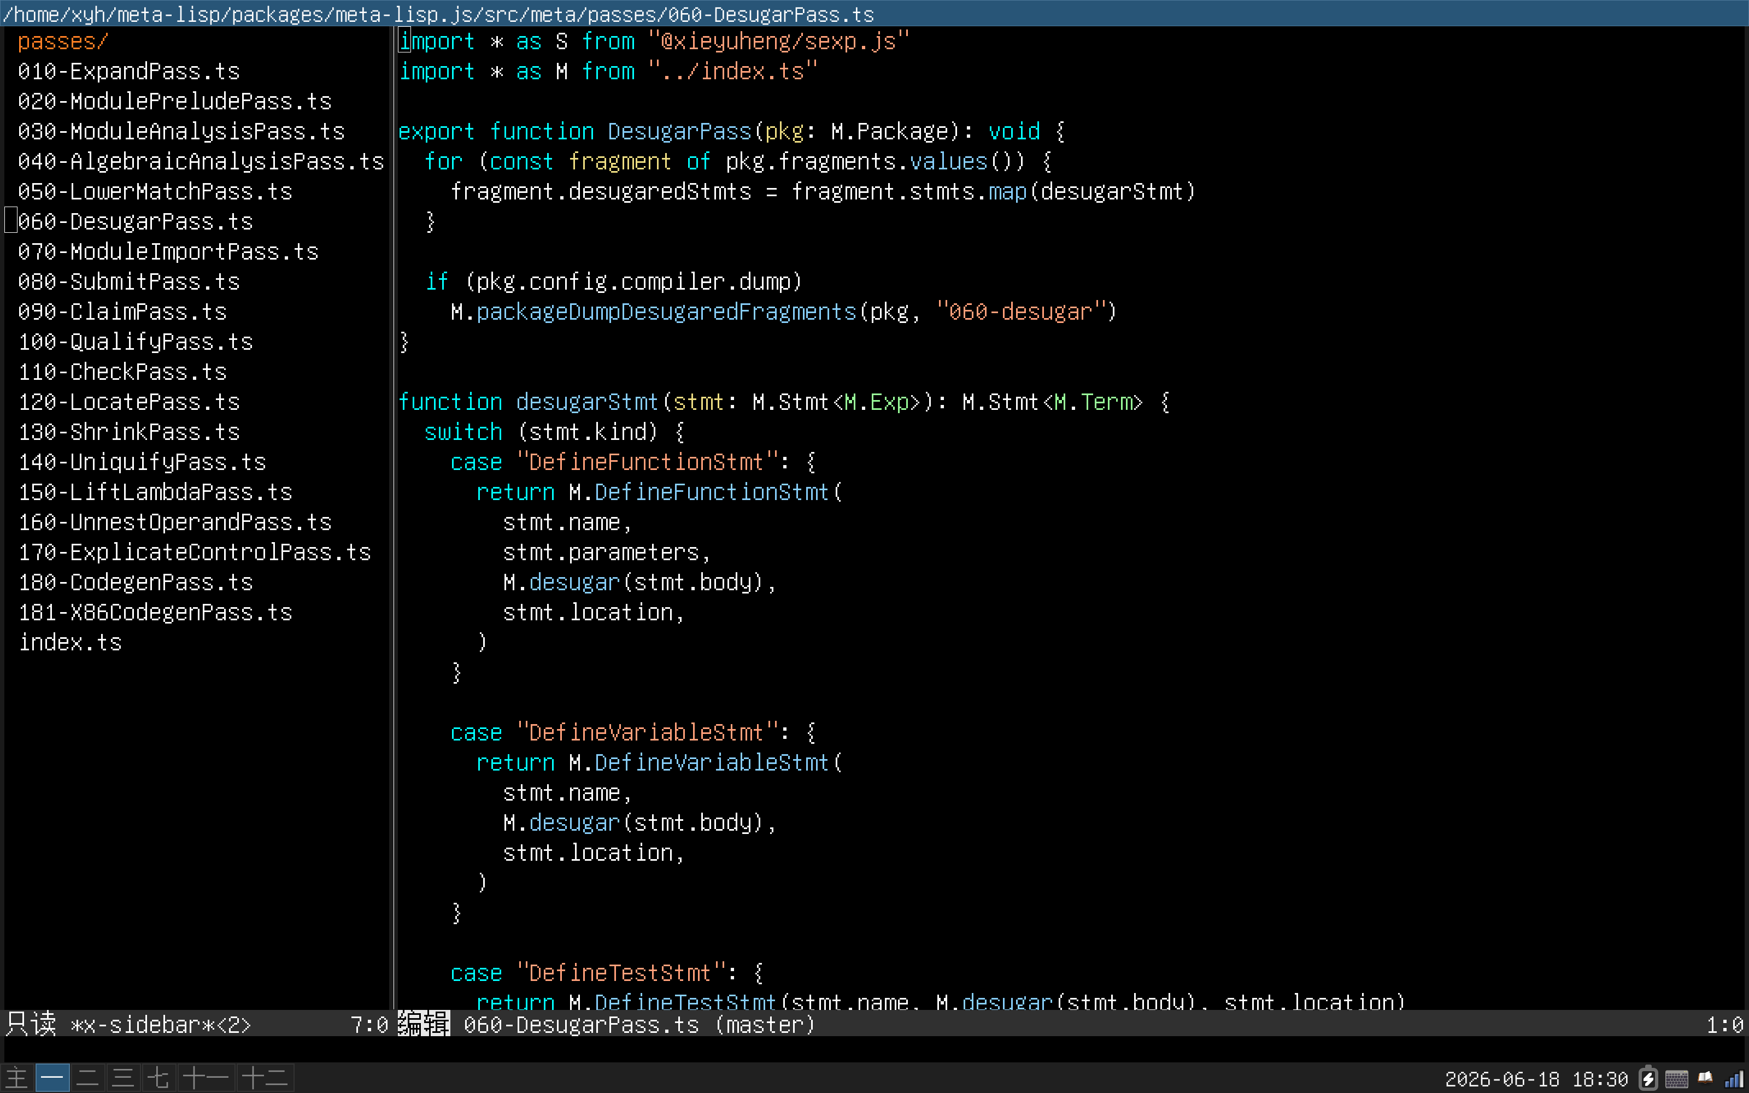Viewport: 1749px width, 1093px height.
Task: Click fragment.desugaredStmts in the for loop
Action: point(601,192)
